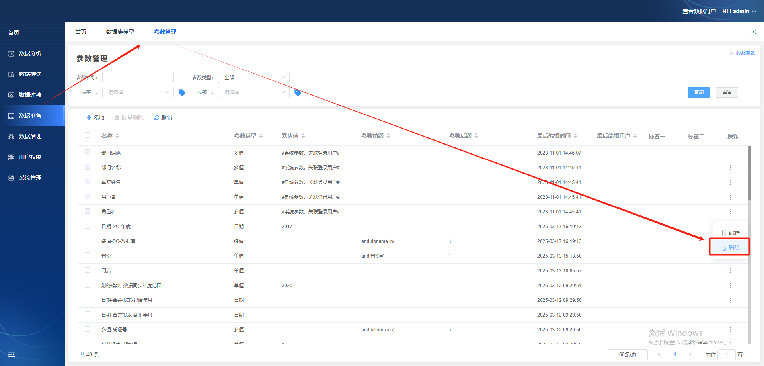The height and width of the screenshot is (366, 764).
Task: Choose 编辑 in the row popup menu
Action: (731, 233)
